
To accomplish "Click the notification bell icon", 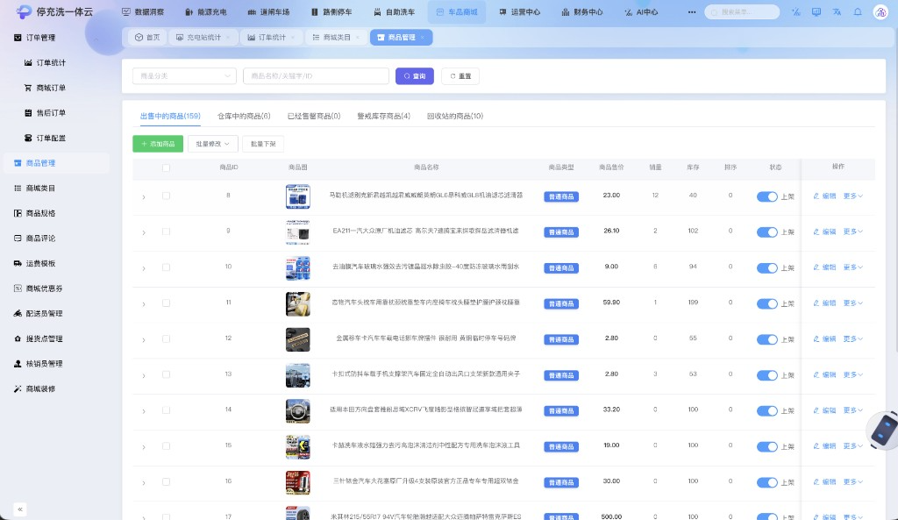I will pyautogui.click(x=858, y=12).
